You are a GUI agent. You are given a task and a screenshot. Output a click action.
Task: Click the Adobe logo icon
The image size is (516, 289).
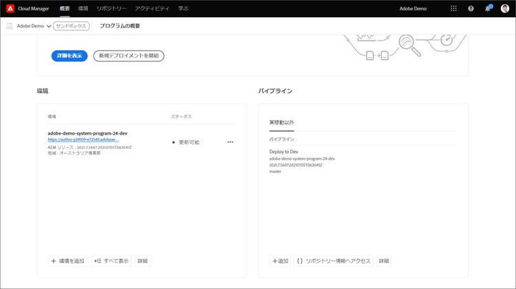[x=10, y=8]
